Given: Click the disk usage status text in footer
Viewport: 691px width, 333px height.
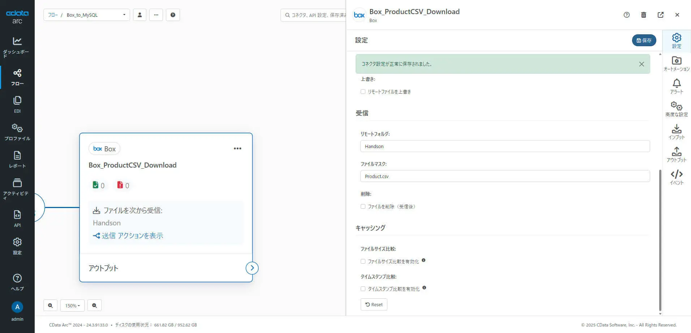Looking at the screenshot, I should click(156, 325).
